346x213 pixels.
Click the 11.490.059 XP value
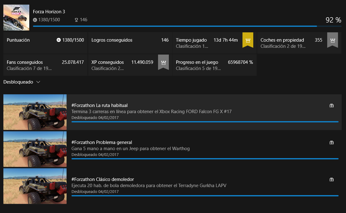pyautogui.click(x=142, y=62)
